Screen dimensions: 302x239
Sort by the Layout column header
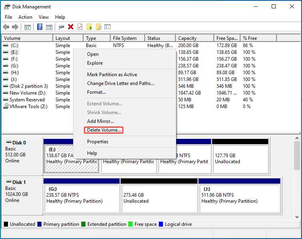click(68, 38)
